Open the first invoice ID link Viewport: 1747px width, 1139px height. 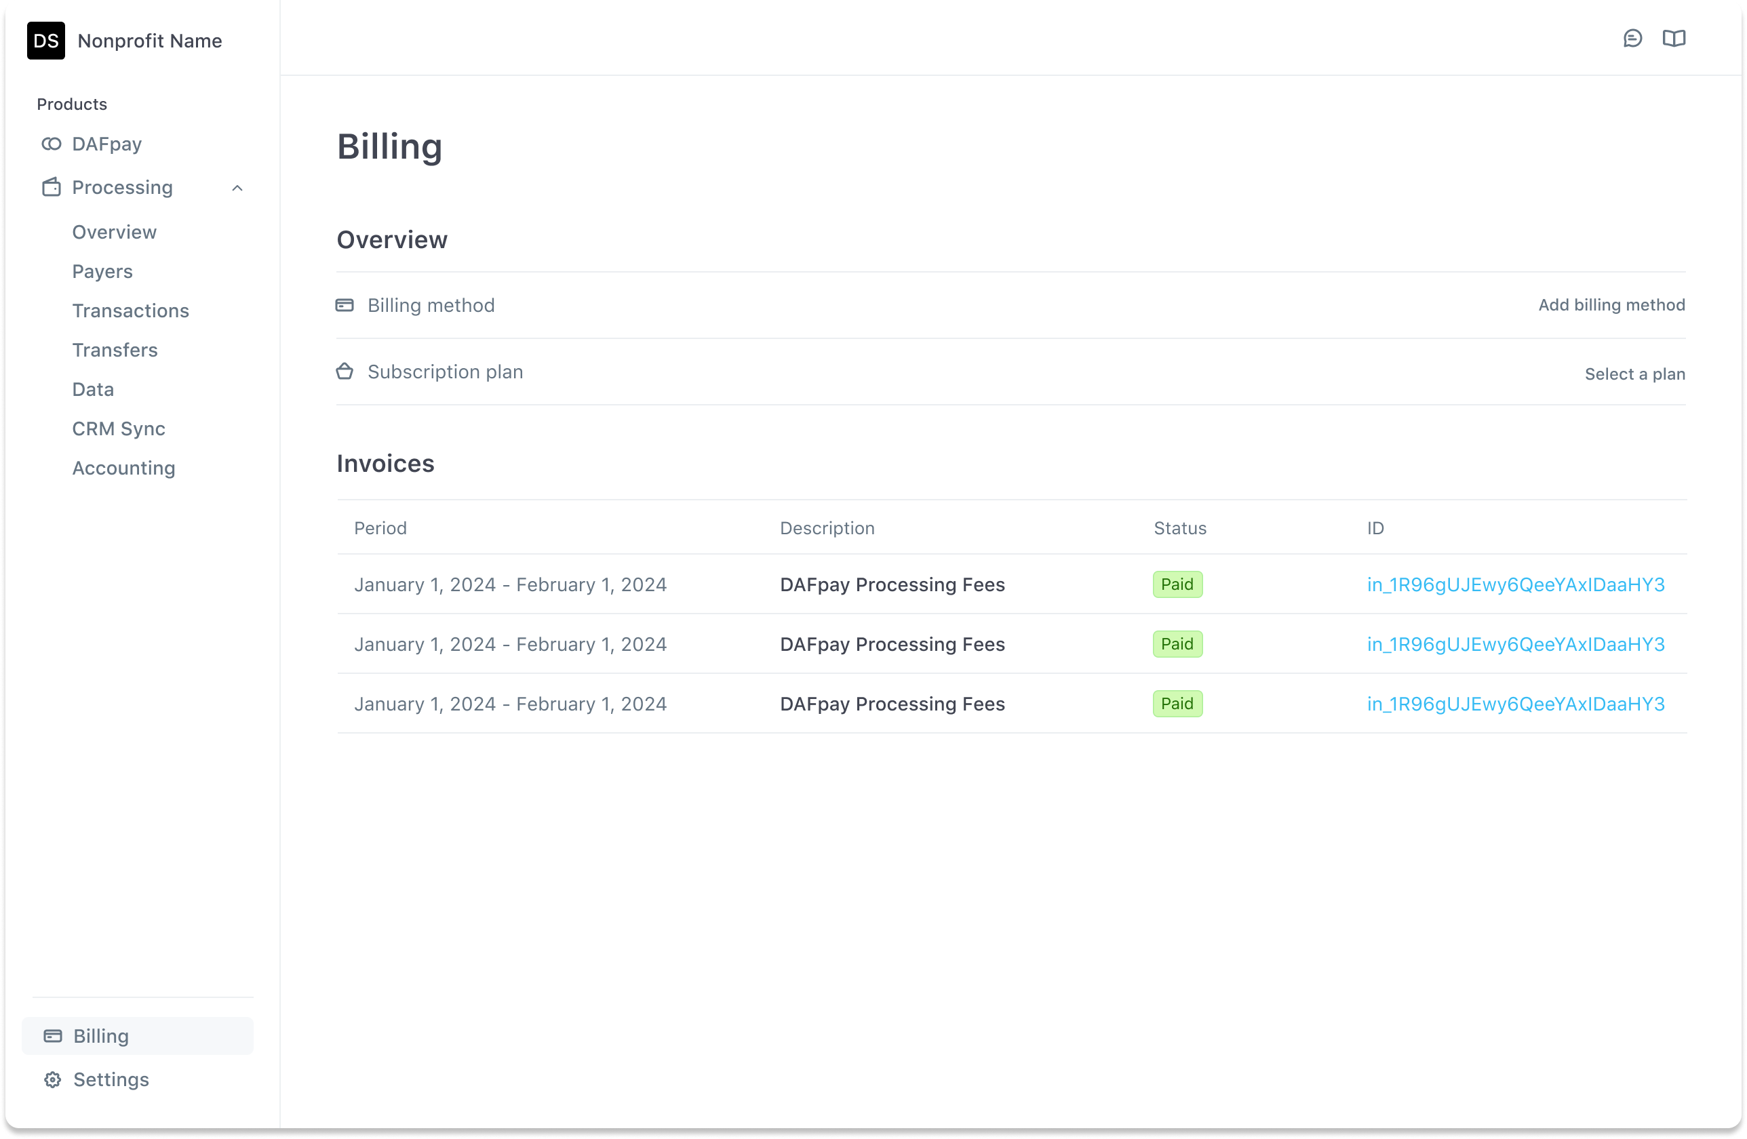pyautogui.click(x=1515, y=584)
